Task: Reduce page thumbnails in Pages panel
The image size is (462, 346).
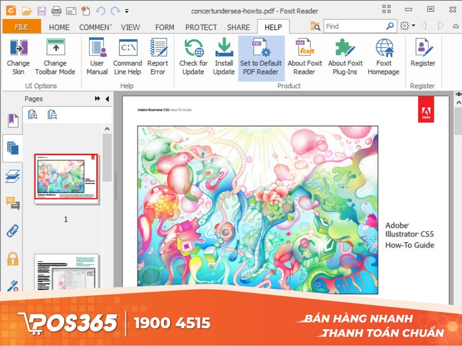Action: tap(52, 114)
